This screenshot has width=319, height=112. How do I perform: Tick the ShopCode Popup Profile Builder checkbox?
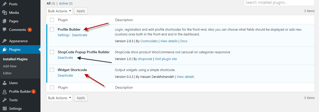pyautogui.click(x=52, y=52)
